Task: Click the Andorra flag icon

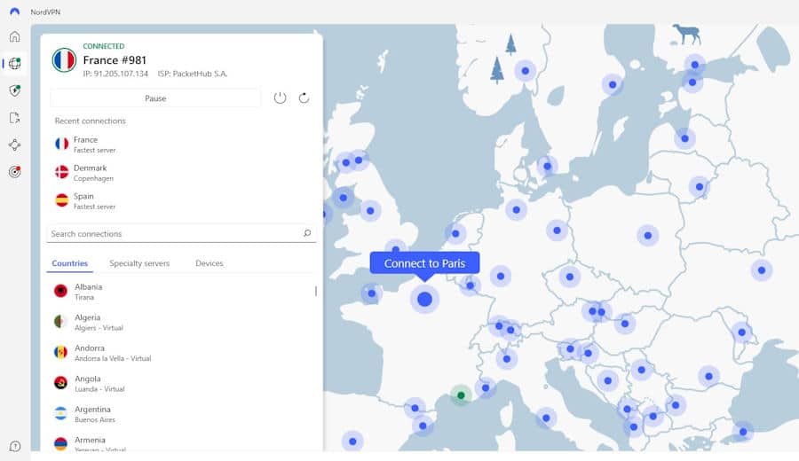Action: [60, 352]
